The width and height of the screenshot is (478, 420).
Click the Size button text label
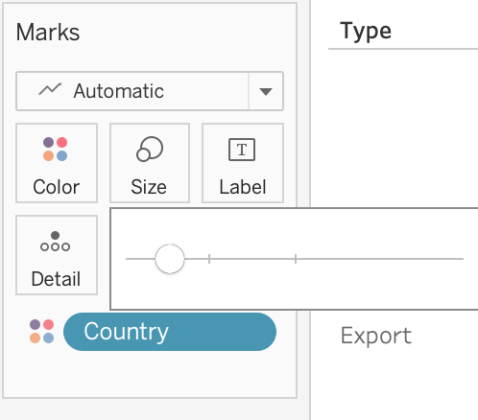[149, 187]
